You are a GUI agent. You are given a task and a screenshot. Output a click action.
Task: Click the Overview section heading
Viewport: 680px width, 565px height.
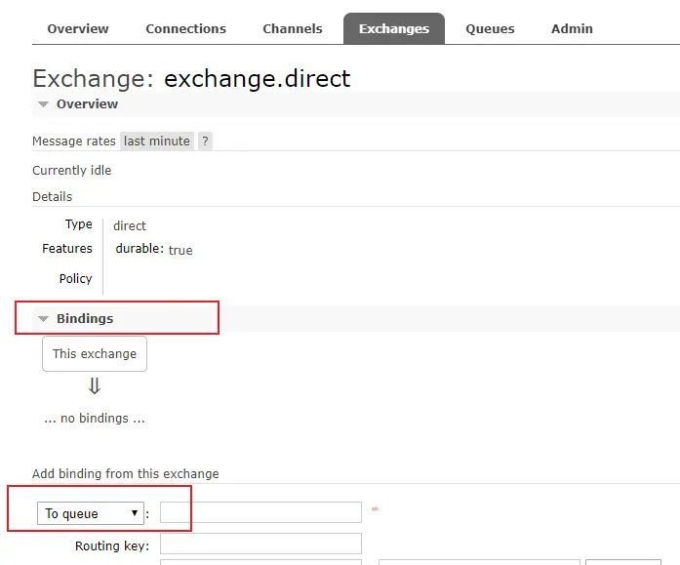87,104
